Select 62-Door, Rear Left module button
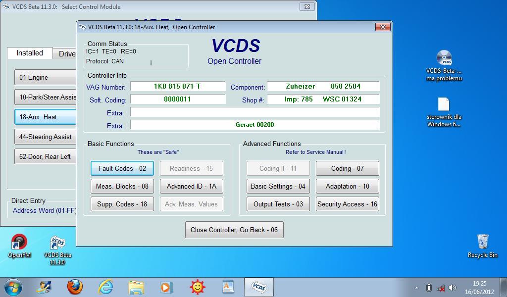The height and width of the screenshot is (297, 507). pyautogui.click(x=45, y=156)
